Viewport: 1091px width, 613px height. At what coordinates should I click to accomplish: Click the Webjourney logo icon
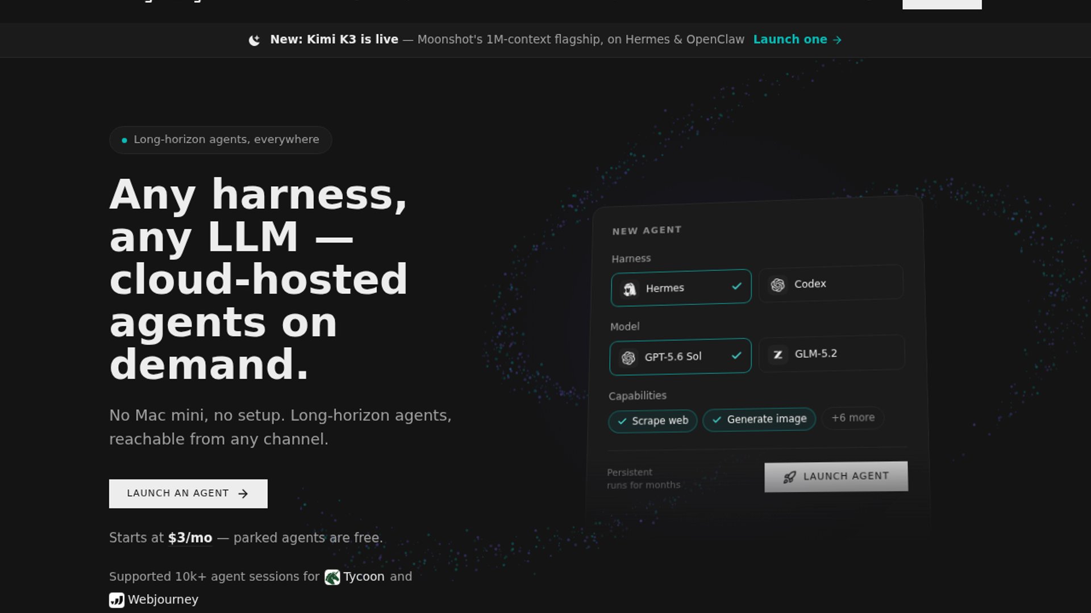116,600
